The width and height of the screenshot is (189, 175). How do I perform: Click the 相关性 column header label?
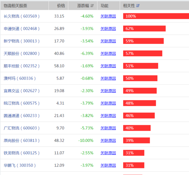tap(129, 6)
